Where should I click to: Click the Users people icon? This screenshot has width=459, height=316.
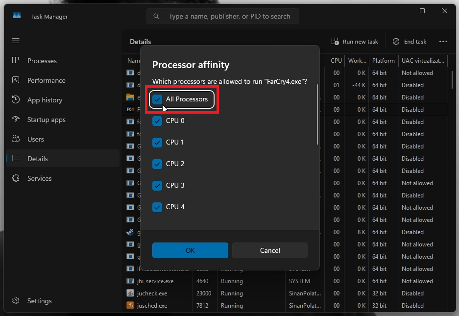click(x=16, y=139)
